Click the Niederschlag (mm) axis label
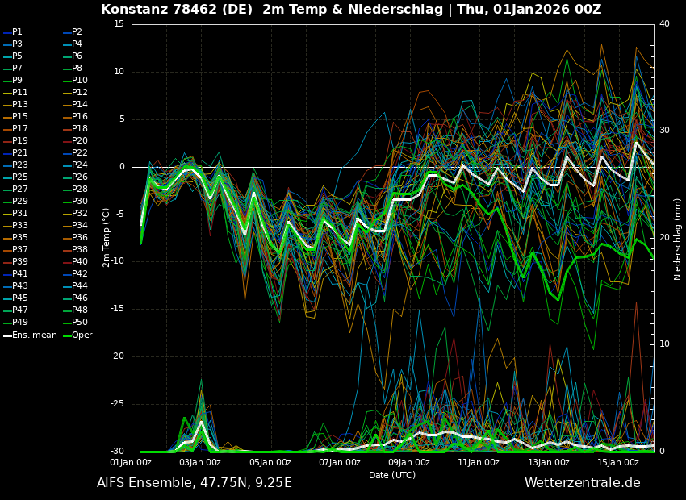This screenshot has width=686, height=500. coord(678,239)
